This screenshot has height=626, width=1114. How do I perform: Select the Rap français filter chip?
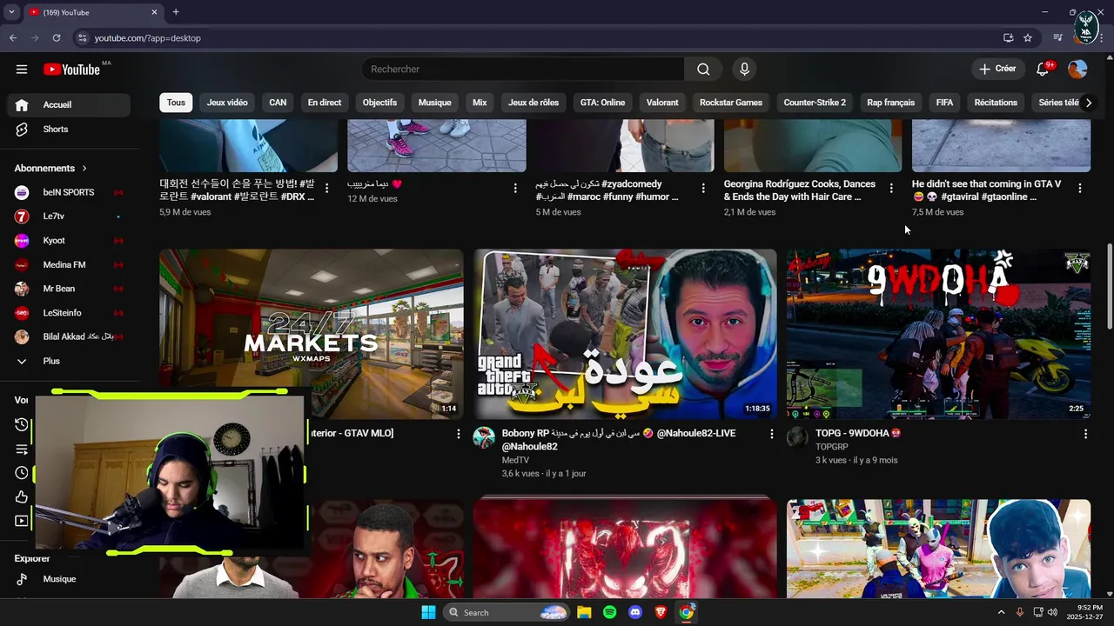(890, 103)
